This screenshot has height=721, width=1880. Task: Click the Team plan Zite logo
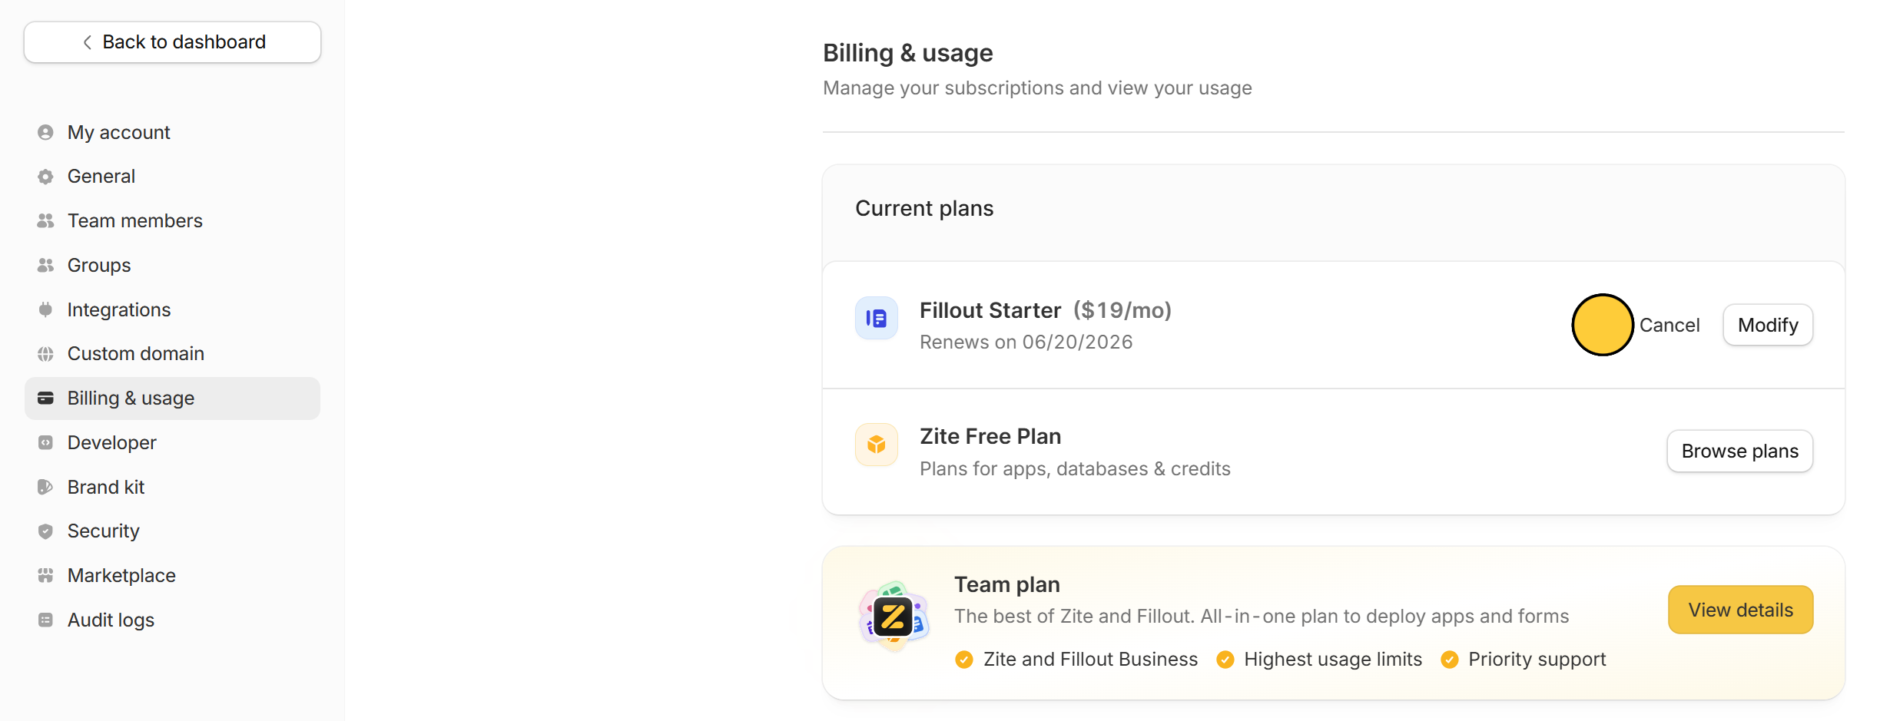894,617
